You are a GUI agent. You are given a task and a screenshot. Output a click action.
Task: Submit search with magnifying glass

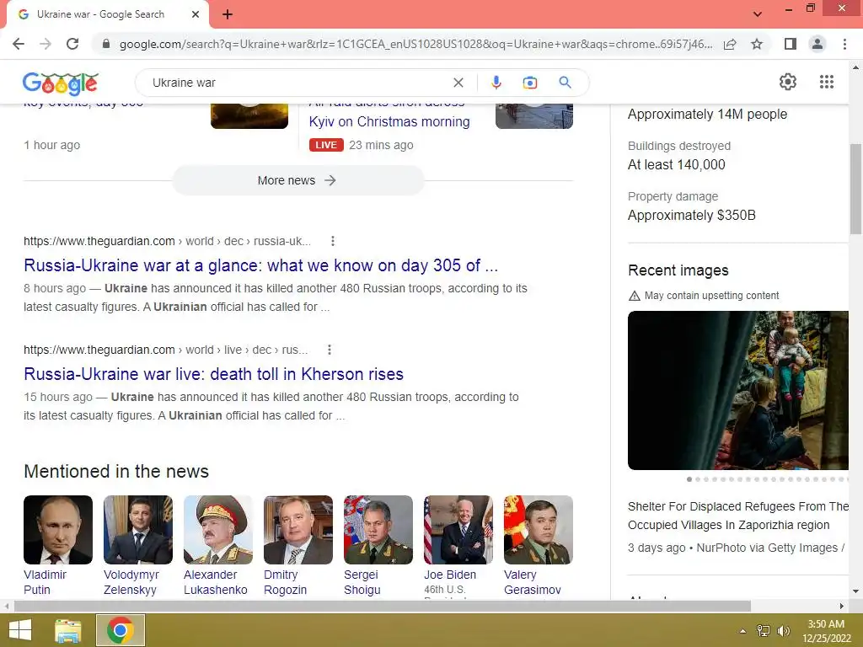click(565, 83)
